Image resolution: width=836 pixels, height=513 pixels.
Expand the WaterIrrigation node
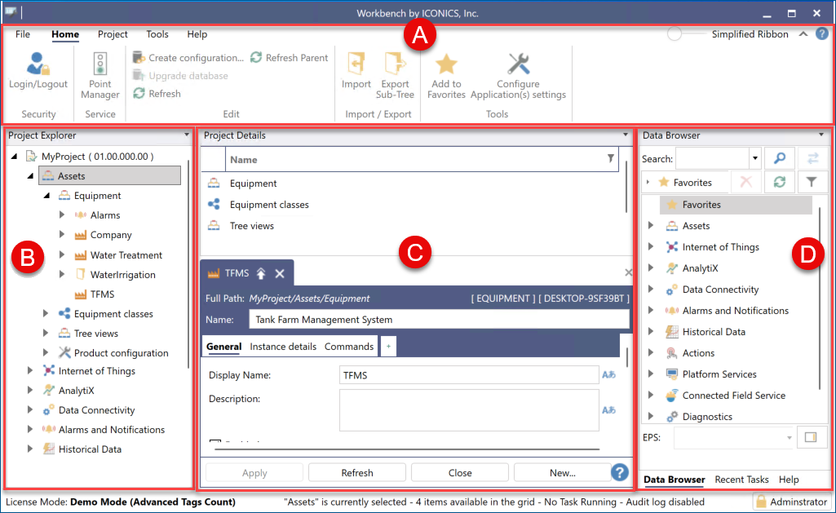click(62, 275)
